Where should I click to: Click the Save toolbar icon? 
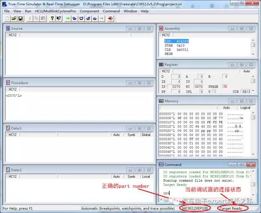(x=20, y=19)
